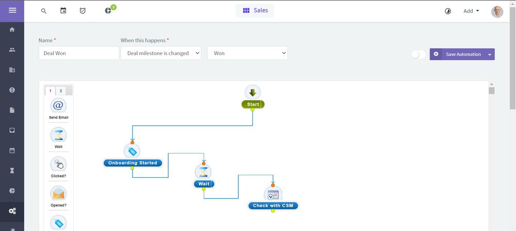The height and width of the screenshot is (231, 516).
Task: Select the Send Email palette node
Action: pos(59,109)
